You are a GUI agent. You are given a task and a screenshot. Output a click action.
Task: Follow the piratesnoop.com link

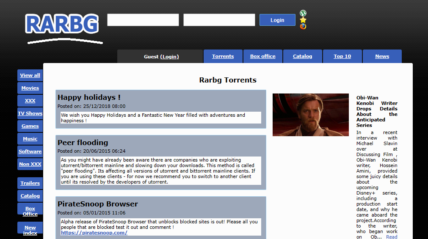tap(94, 233)
